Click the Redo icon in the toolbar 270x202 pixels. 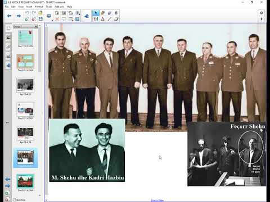click(x=34, y=13)
